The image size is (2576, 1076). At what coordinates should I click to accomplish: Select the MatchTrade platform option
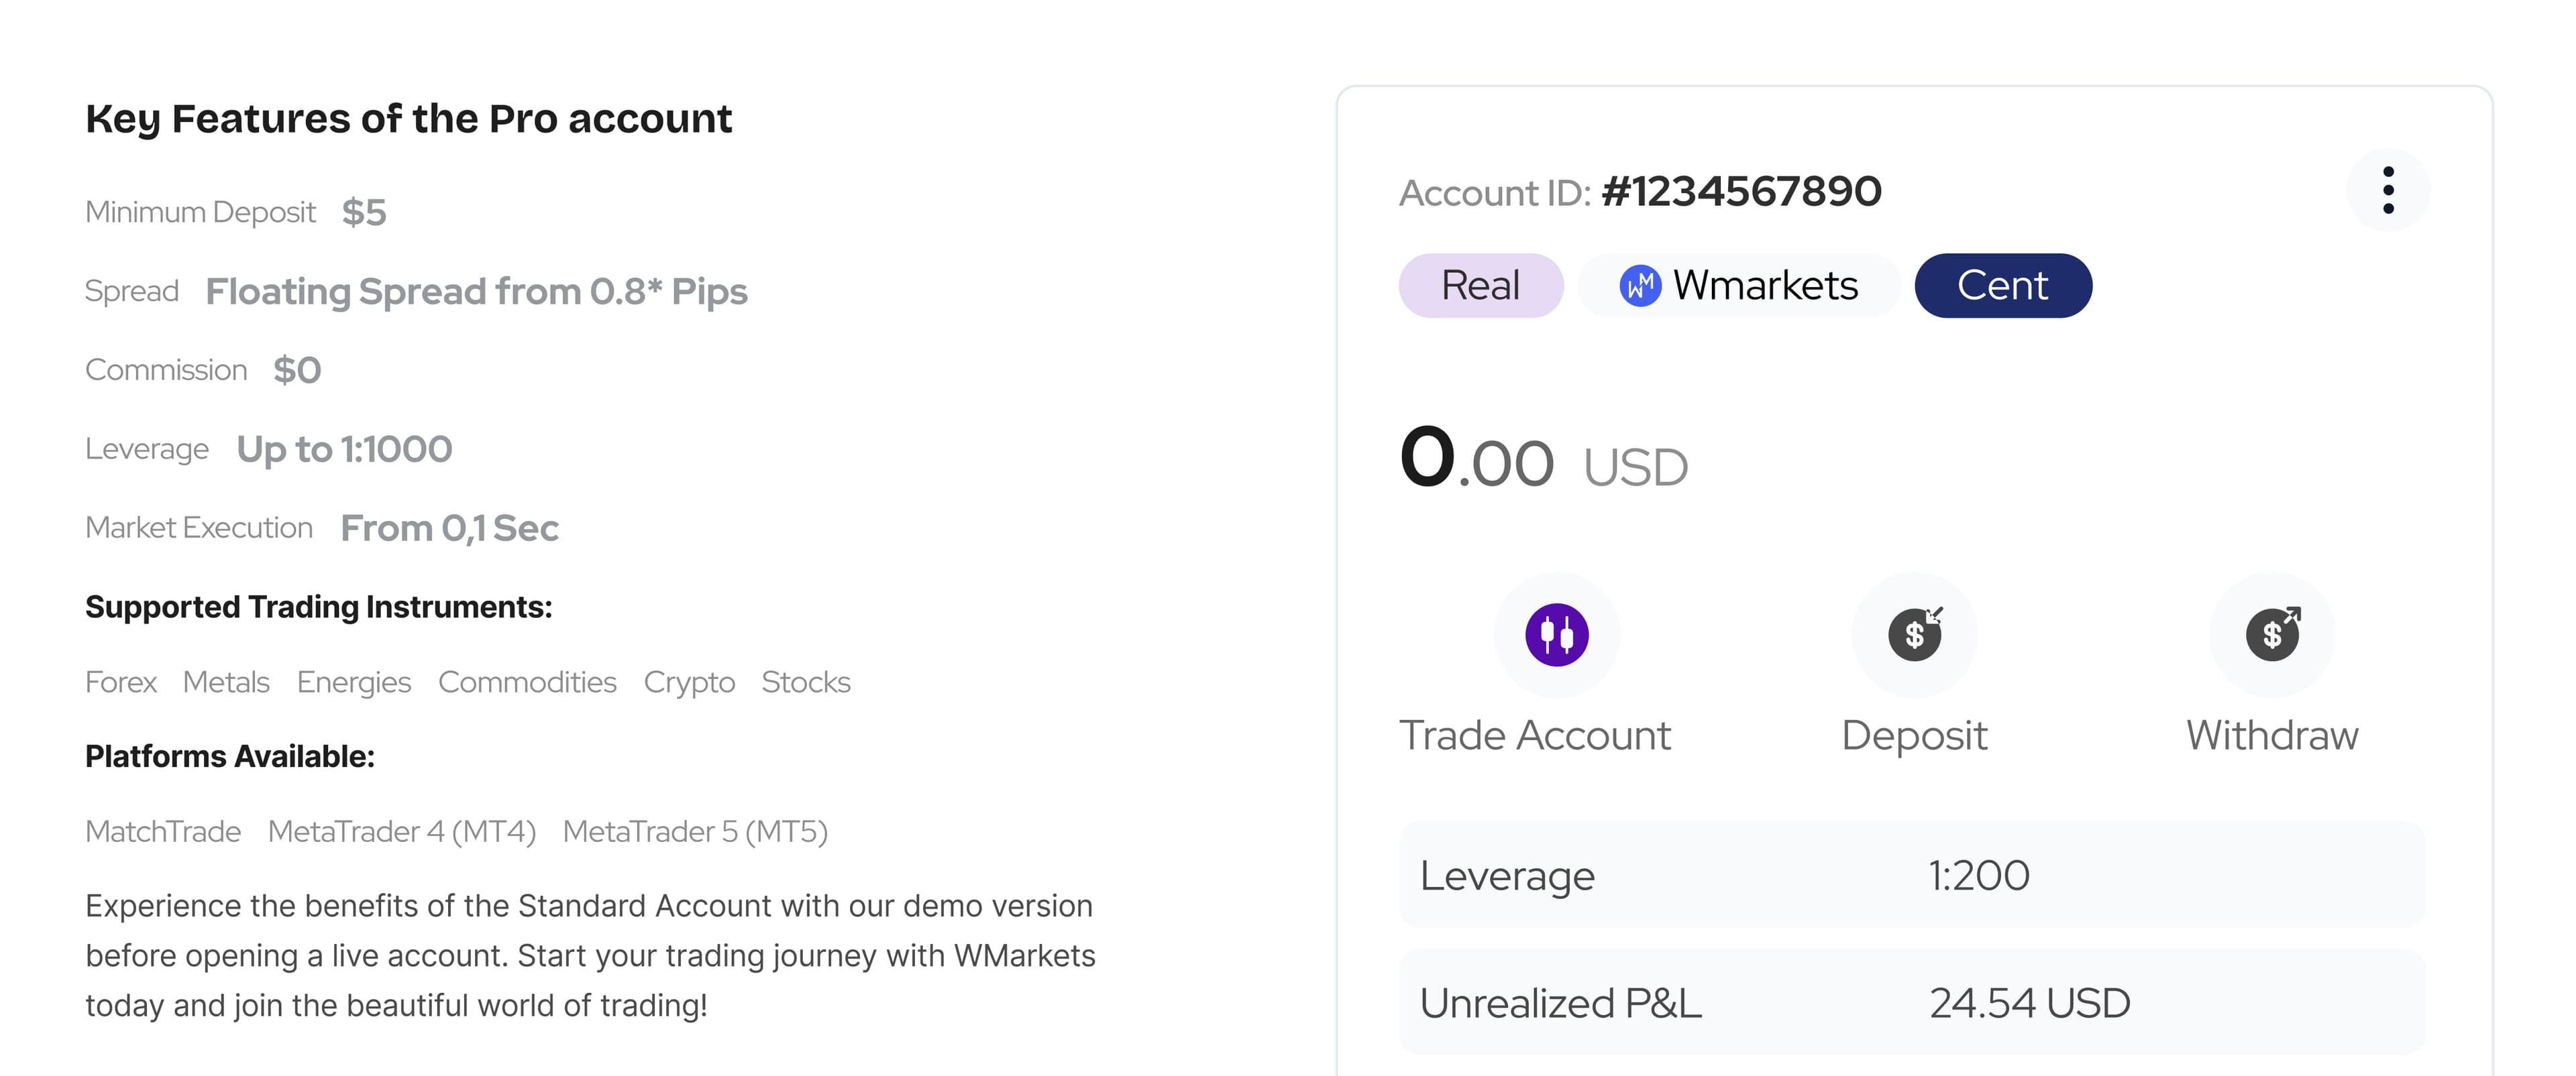(163, 831)
